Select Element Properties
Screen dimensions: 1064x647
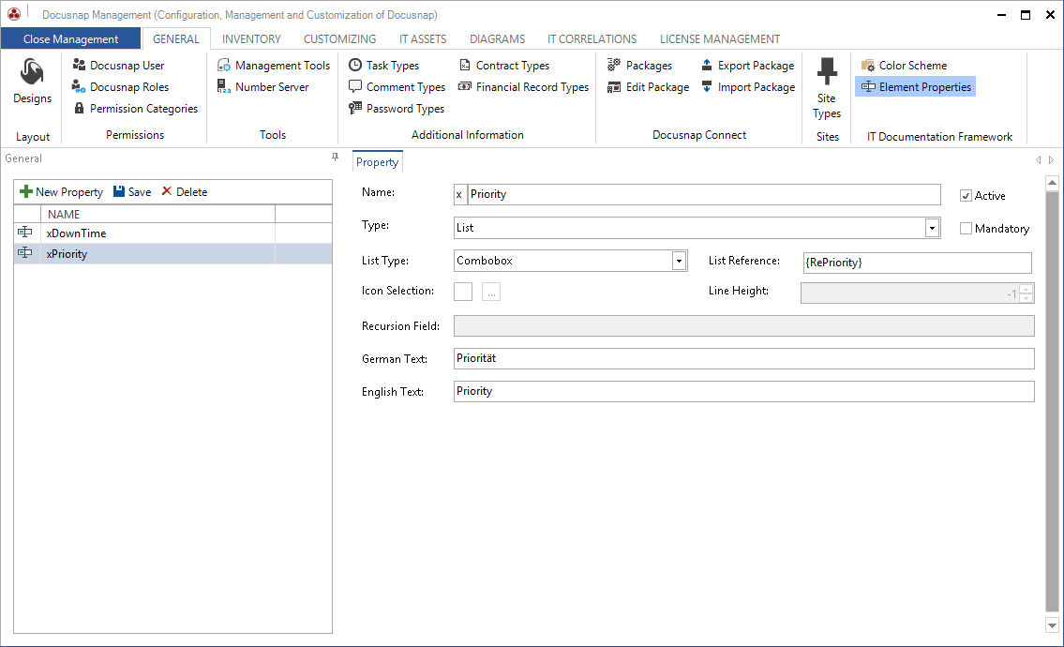click(915, 87)
